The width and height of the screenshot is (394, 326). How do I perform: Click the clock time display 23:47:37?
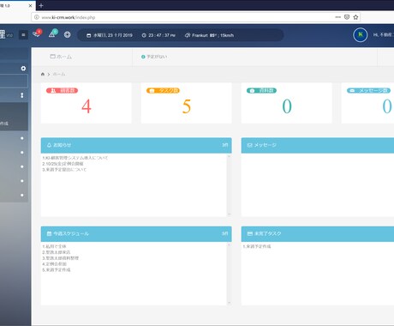click(158, 35)
